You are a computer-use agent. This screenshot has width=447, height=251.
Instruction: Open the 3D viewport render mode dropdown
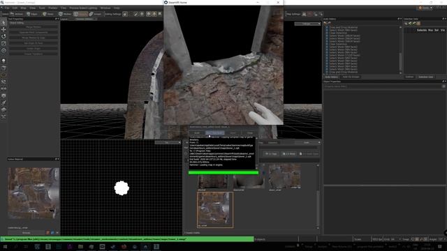coord(307,24)
